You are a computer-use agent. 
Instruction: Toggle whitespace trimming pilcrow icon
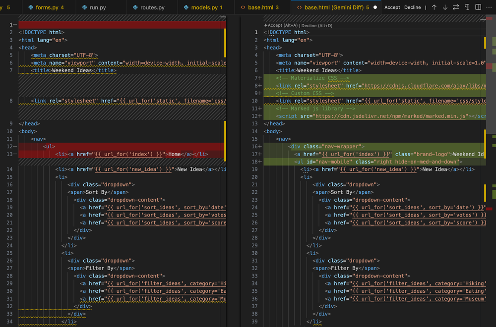point(467,7)
